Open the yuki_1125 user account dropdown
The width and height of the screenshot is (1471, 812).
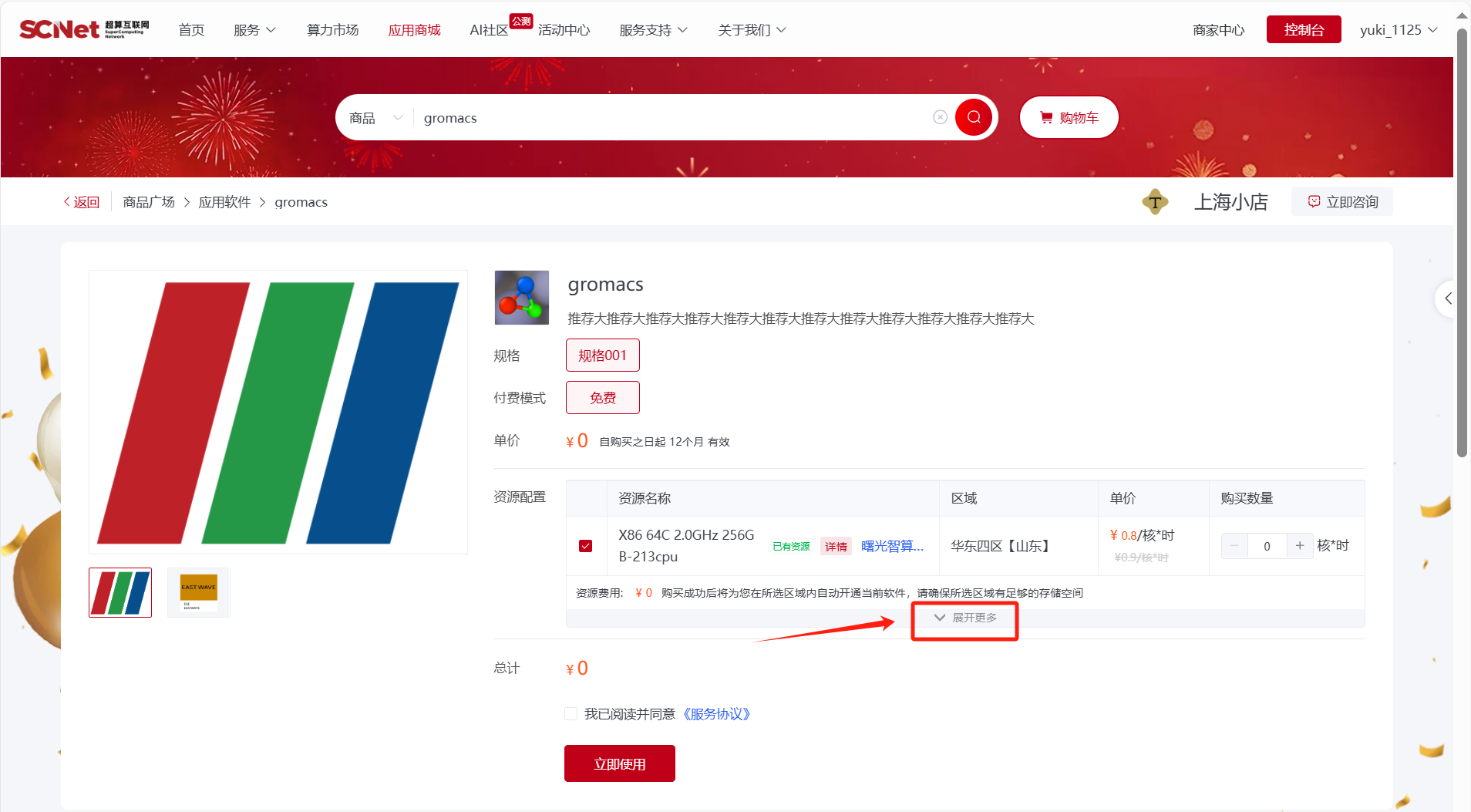click(1398, 30)
